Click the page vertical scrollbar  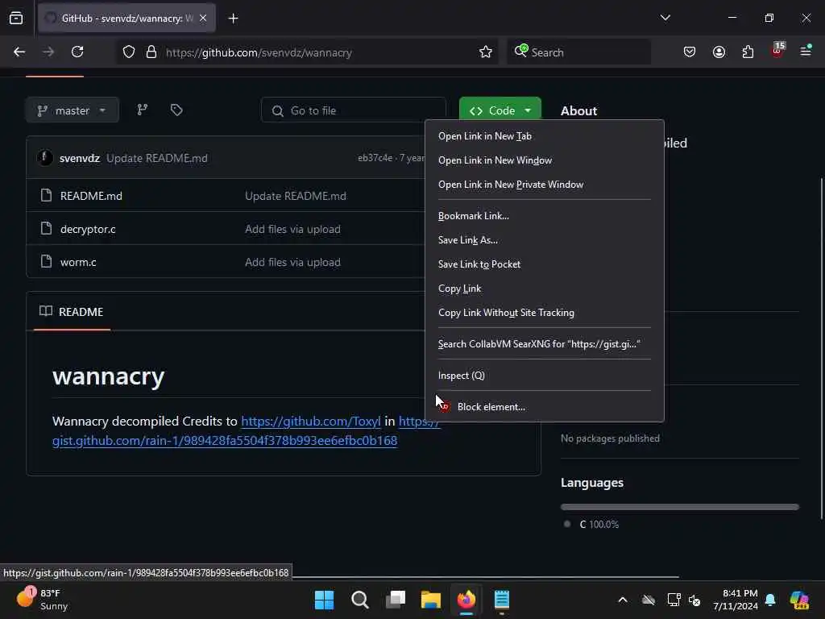coord(821,347)
